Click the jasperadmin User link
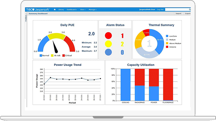This screenshot has height=121, width=216. click(147, 10)
